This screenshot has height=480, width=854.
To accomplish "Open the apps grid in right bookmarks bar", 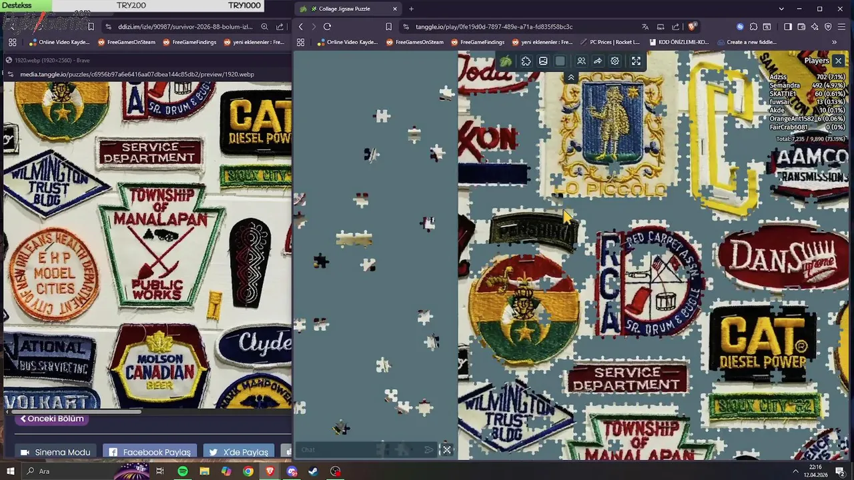I will click(x=300, y=42).
